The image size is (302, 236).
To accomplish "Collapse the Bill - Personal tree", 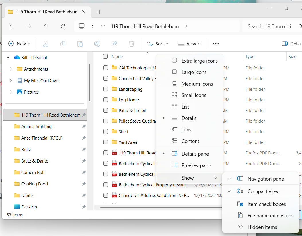I will (x=8, y=57).
